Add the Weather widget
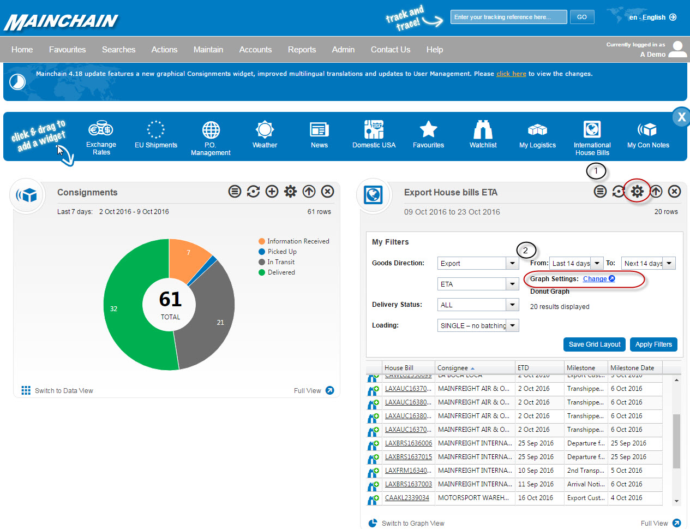 click(265, 134)
